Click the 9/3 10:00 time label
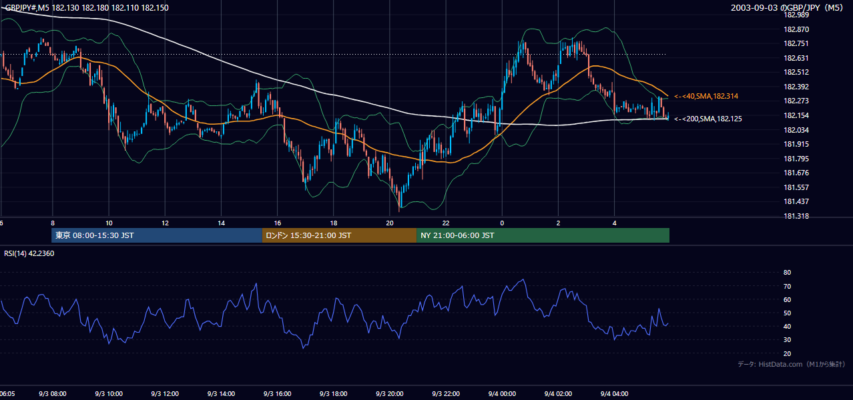Screen dimensions: 853x400 pos(109,394)
